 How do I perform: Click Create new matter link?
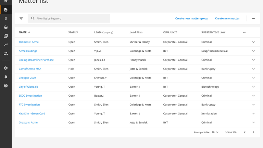tap(227, 18)
